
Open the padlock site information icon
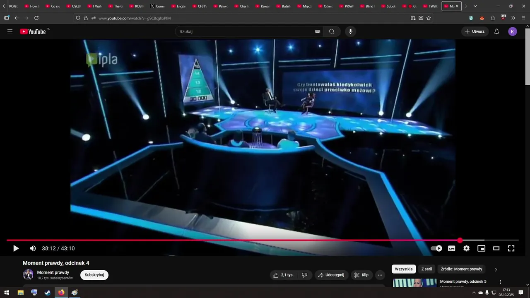tap(86, 18)
